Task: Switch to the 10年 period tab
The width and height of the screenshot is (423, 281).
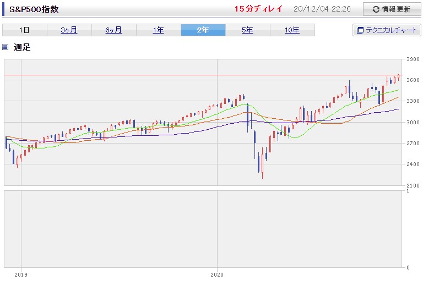Action: 292,30
